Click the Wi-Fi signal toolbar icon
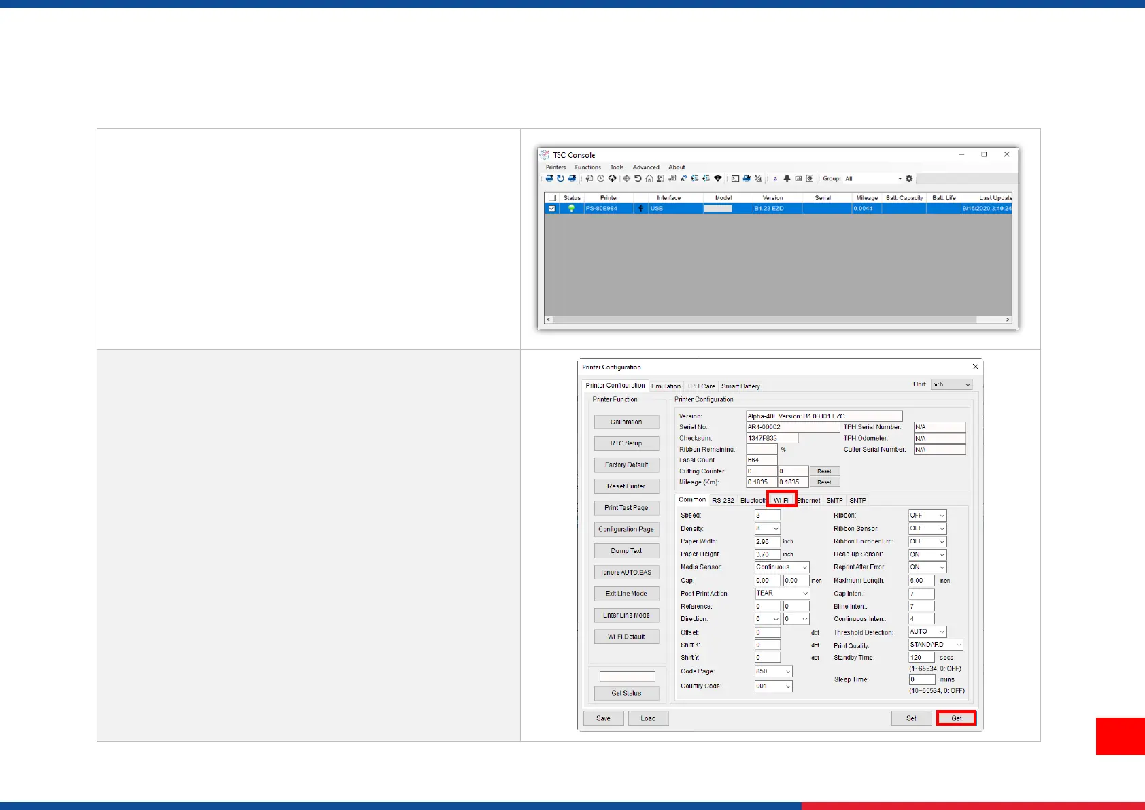 coord(717,179)
